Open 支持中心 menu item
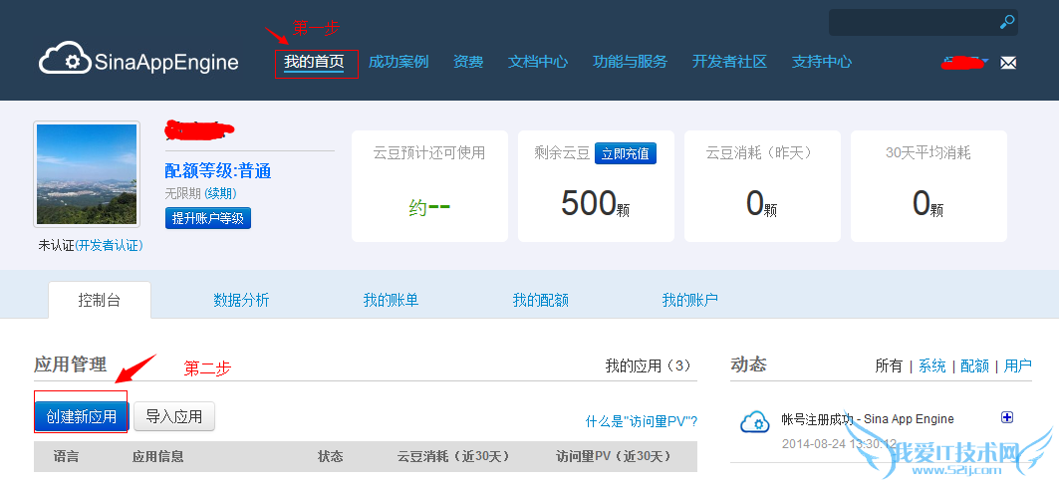The image size is (1059, 485). pyautogui.click(x=822, y=62)
